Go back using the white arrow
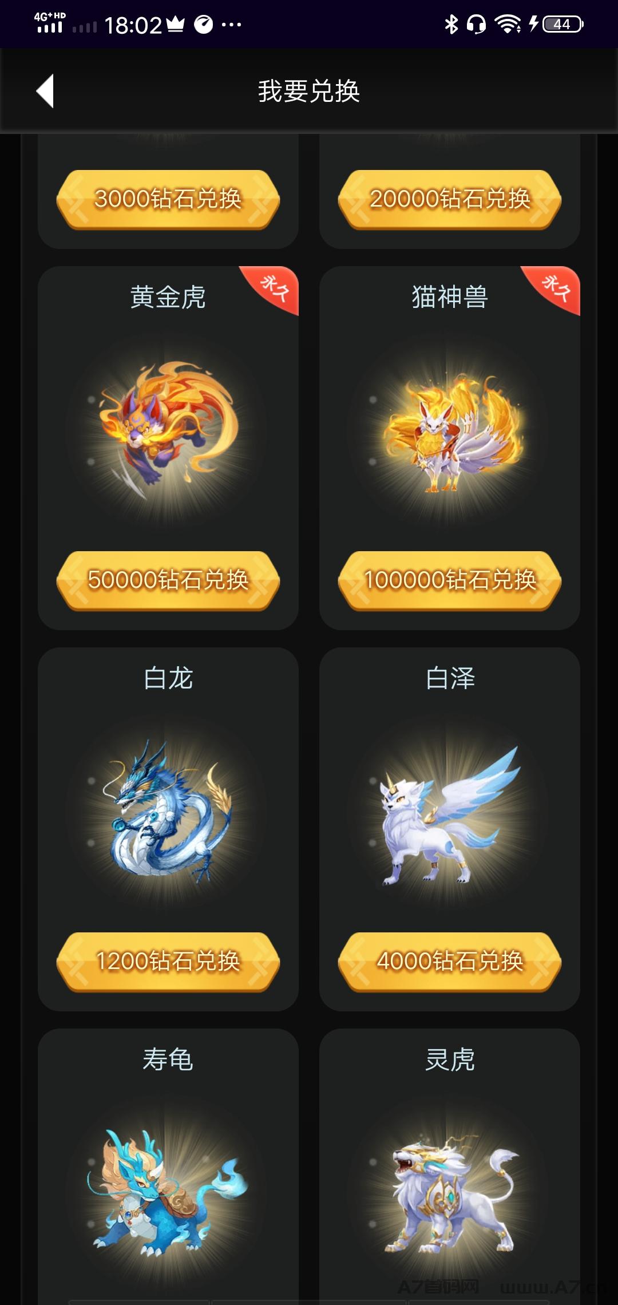The image size is (618, 1305). coord(45,90)
